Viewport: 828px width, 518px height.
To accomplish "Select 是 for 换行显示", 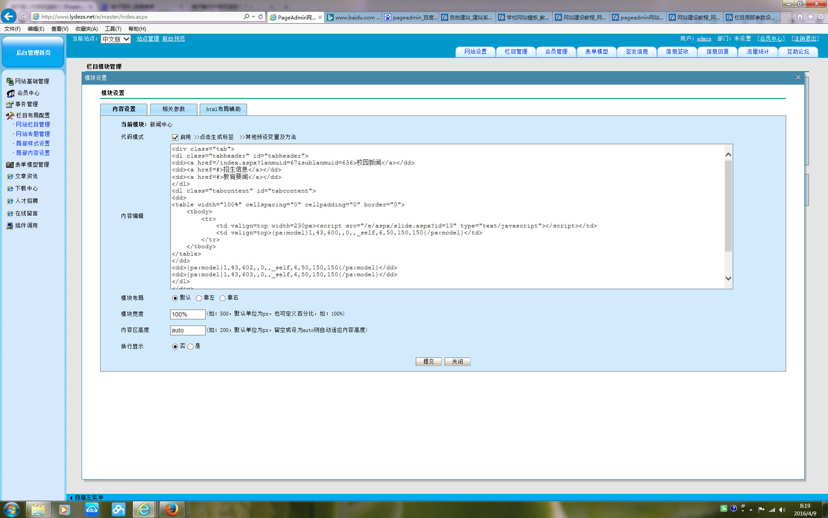I will pyautogui.click(x=190, y=347).
